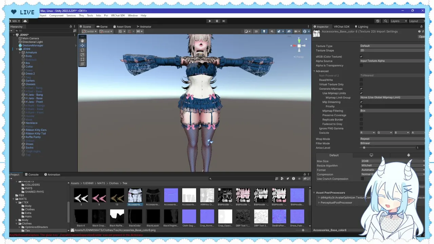The image size is (434, 244).
Task: Enable Fadeout to Gray checkbox
Action: pos(361,124)
